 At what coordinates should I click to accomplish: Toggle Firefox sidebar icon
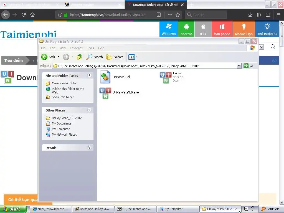pyautogui.click(x=268, y=15)
